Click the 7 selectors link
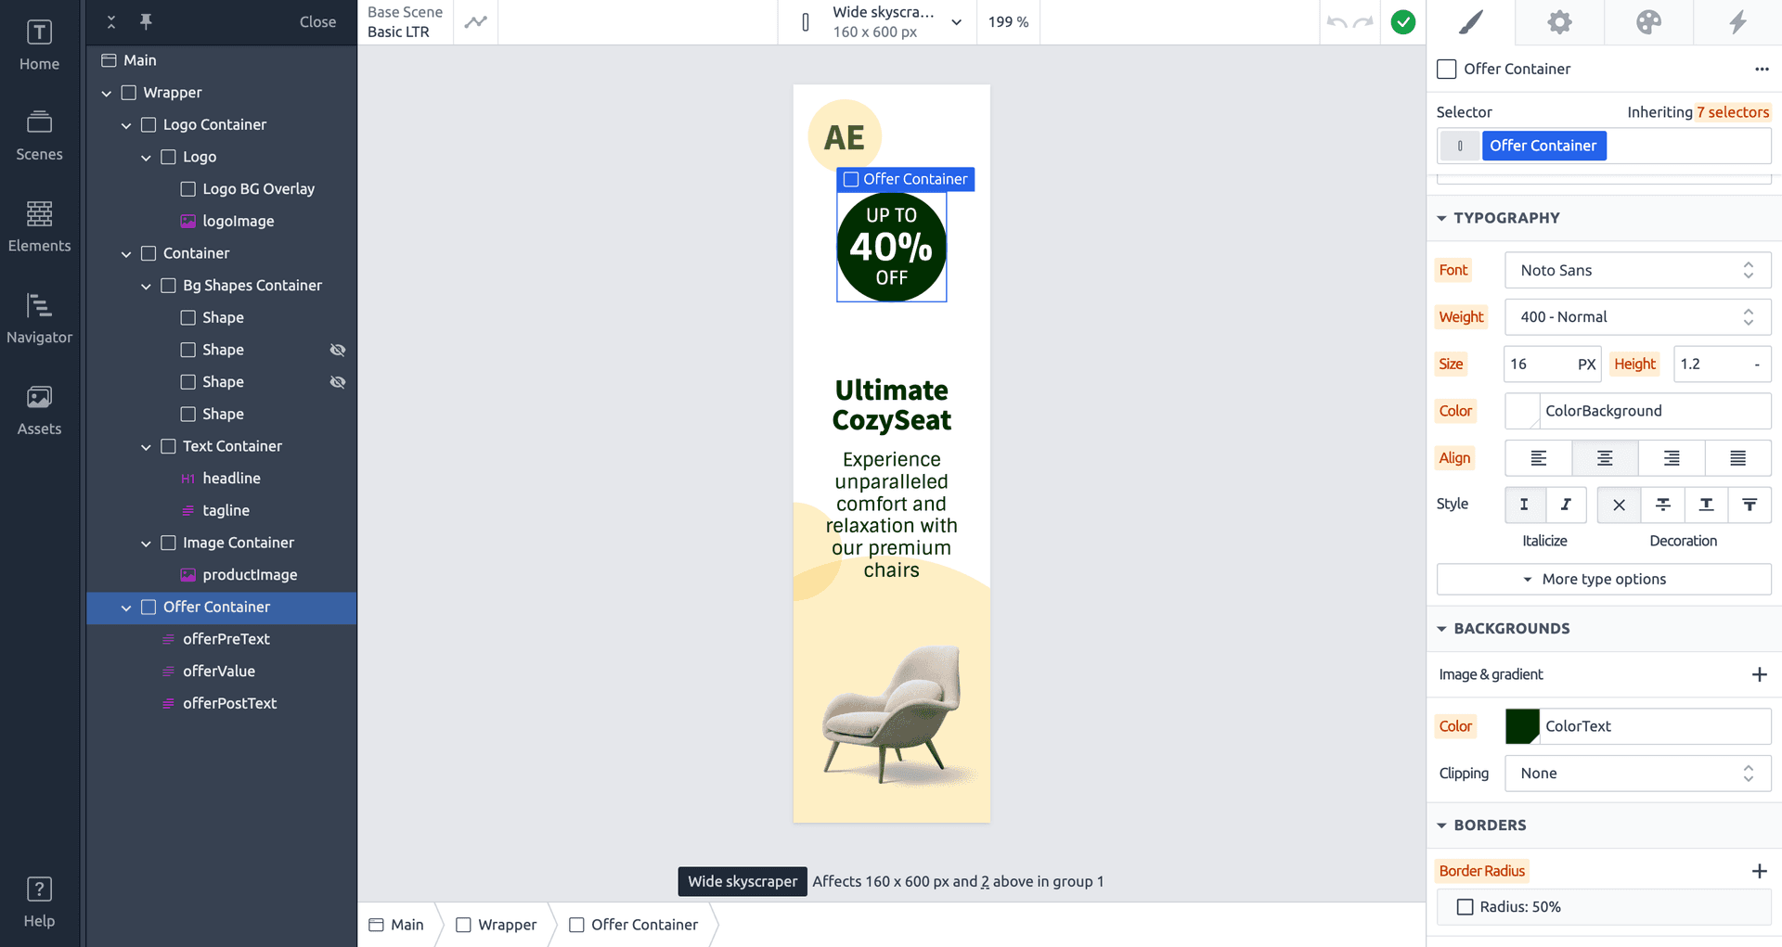 (x=1733, y=112)
